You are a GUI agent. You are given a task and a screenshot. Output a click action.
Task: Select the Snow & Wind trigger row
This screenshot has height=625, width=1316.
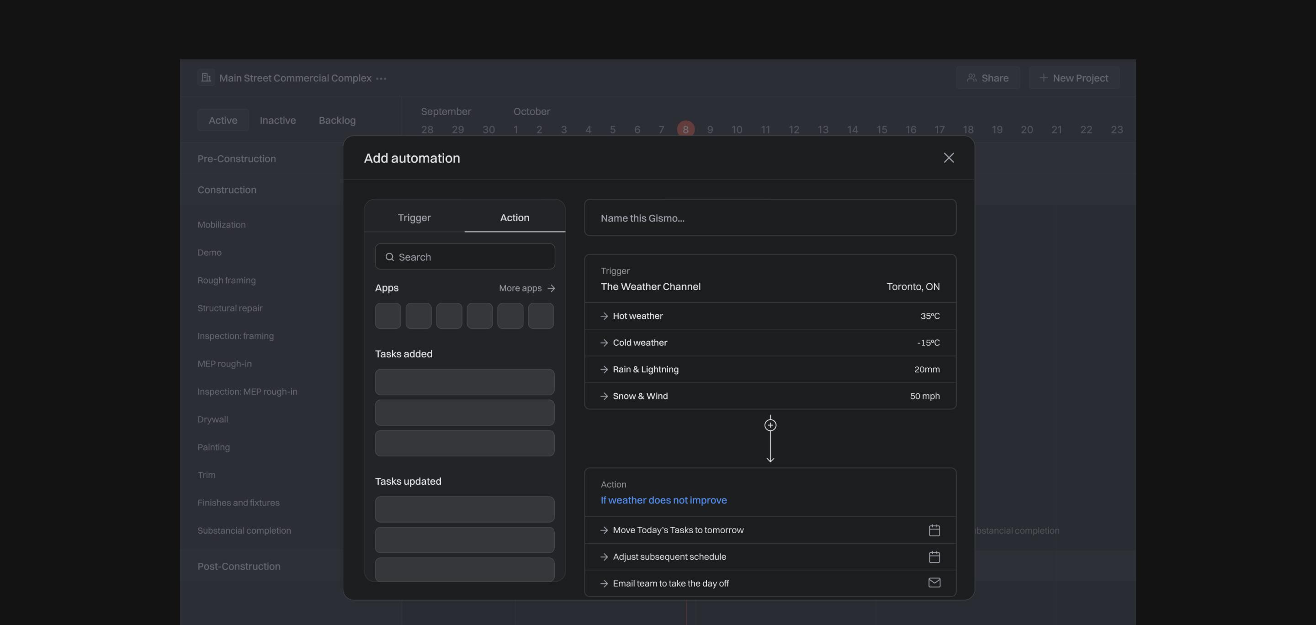coord(770,396)
